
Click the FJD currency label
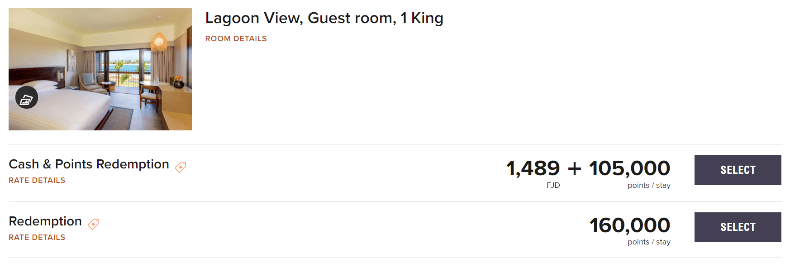pos(553,185)
